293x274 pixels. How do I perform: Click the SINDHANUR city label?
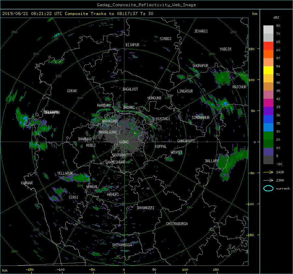(x=201, y=118)
